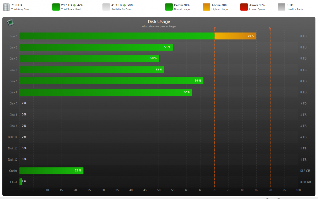Click the 4 TB size for Disk 12
This screenshot has width=318, height=199.
(303, 160)
